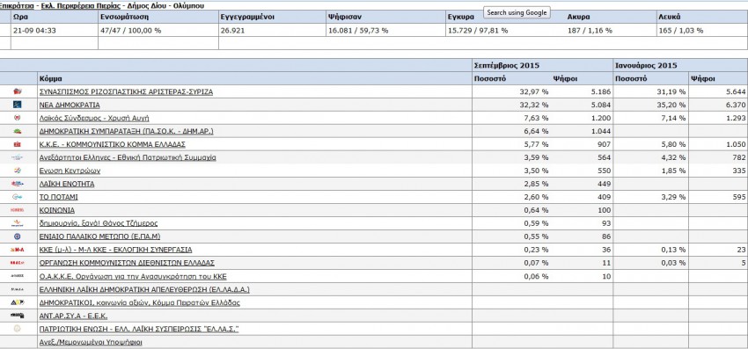Screen dimensions: 748x349
Task: Open the ΟΡΓΑΝΩΣΗ ΚΟΜΜΟΥΝΙΣΤΩΝ ΔΙΕΘΝΙΣΤΩΝ ΕΛΛΑΔΑΣ link
Action: (128, 263)
